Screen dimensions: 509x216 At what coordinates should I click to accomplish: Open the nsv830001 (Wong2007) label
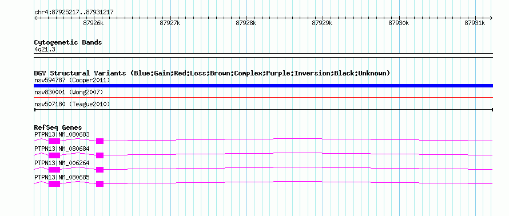tap(69, 93)
